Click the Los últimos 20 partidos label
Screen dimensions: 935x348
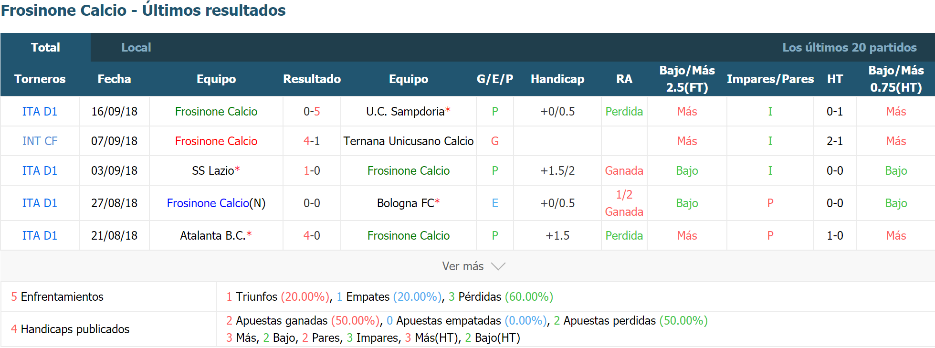(849, 47)
